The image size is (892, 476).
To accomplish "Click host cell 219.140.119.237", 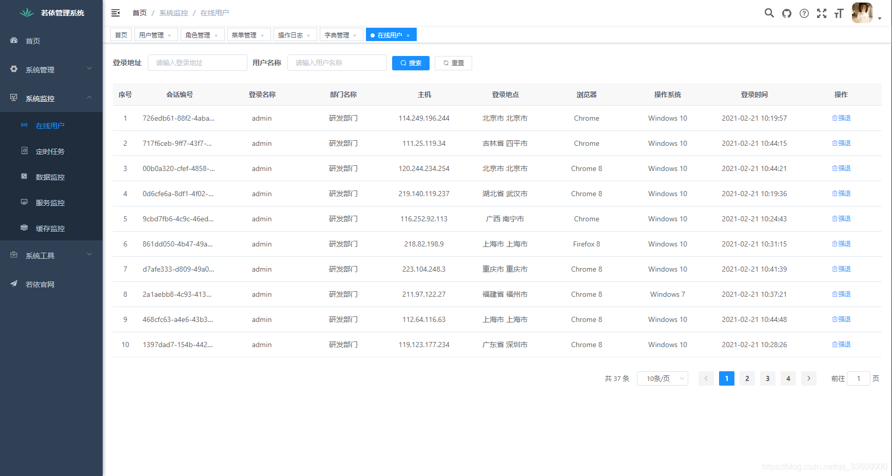I will pyautogui.click(x=424, y=194).
